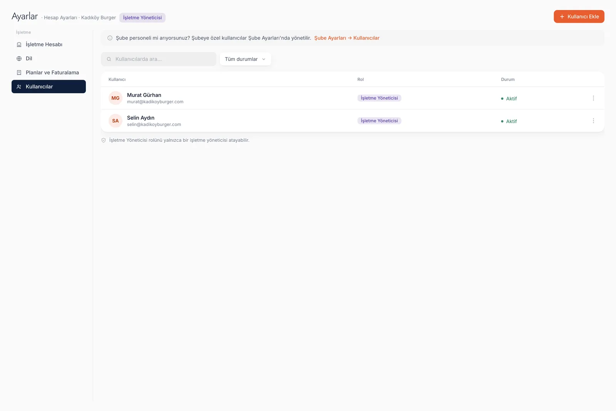616x411 pixels.
Task: Click the shield icon beside role note
Action: click(x=104, y=140)
